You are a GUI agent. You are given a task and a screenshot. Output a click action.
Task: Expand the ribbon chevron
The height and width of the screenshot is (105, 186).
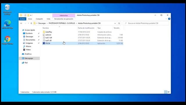(x=166, y=19)
